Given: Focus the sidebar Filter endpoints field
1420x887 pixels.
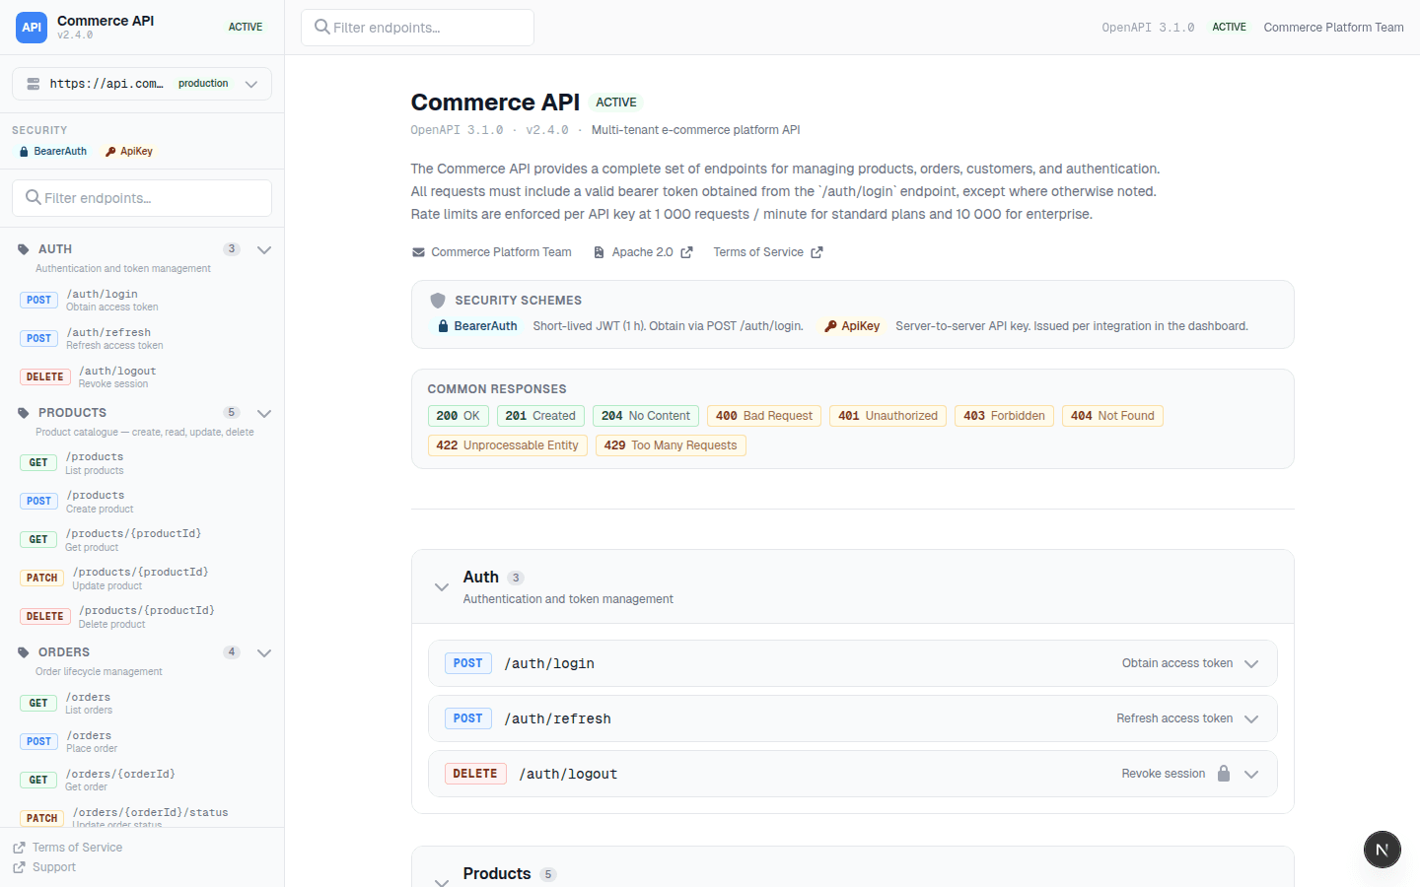Looking at the screenshot, I should click(x=142, y=198).
